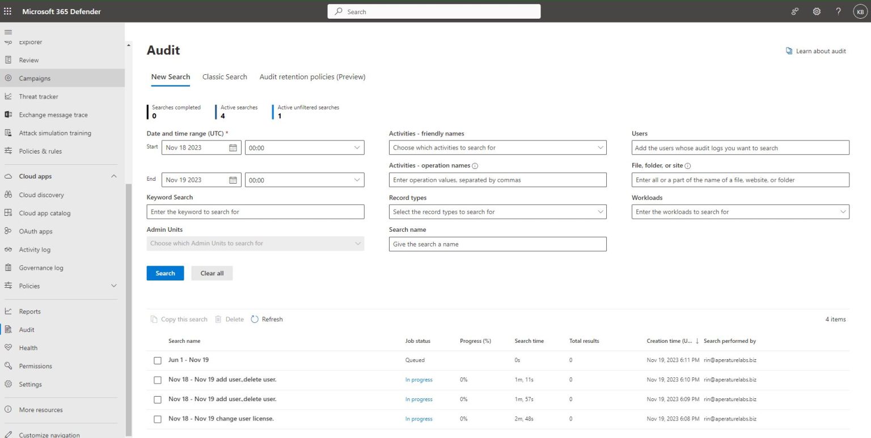Switch to the Classic Search tab
Viewport: 871px width, 438px height.
(225, 77)
